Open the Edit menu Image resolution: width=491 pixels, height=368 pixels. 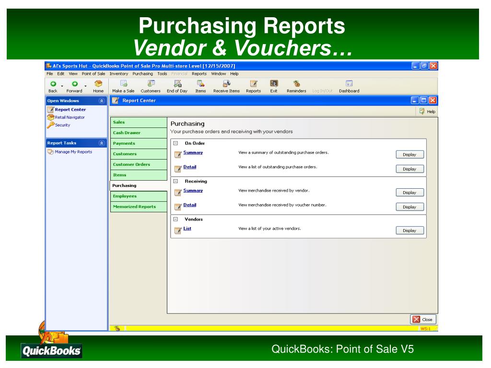(61, 74)
